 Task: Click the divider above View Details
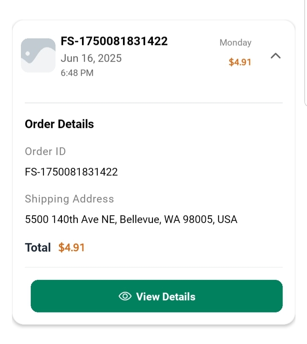154,268
